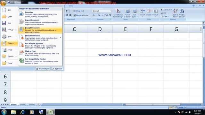Open Format as Table gallery
Screen dimensions: 205x115
pos(127,13)
